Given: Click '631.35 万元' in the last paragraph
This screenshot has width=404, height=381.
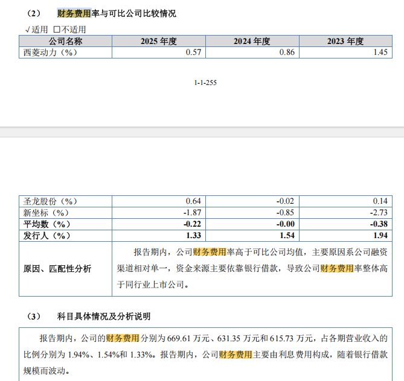Looking at the screenshot, I should click(239, 338).
